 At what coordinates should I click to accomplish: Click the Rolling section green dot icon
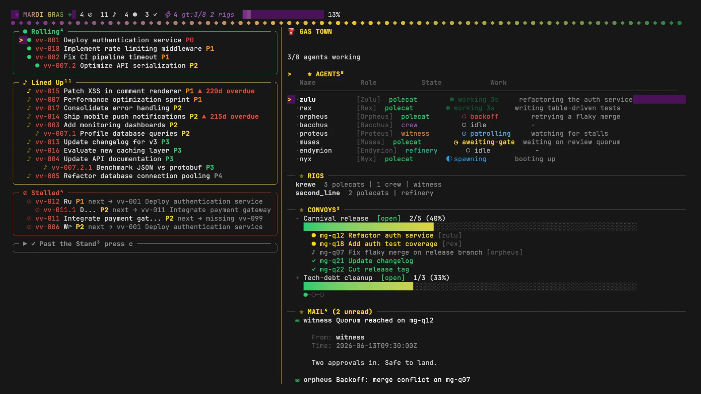point(25,32)
